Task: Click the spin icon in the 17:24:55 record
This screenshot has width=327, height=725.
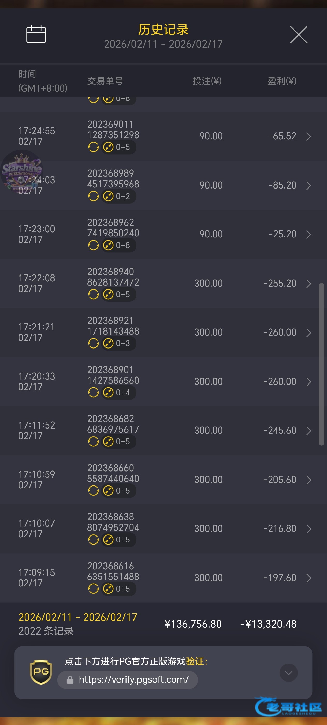Action: coord(93,147)
